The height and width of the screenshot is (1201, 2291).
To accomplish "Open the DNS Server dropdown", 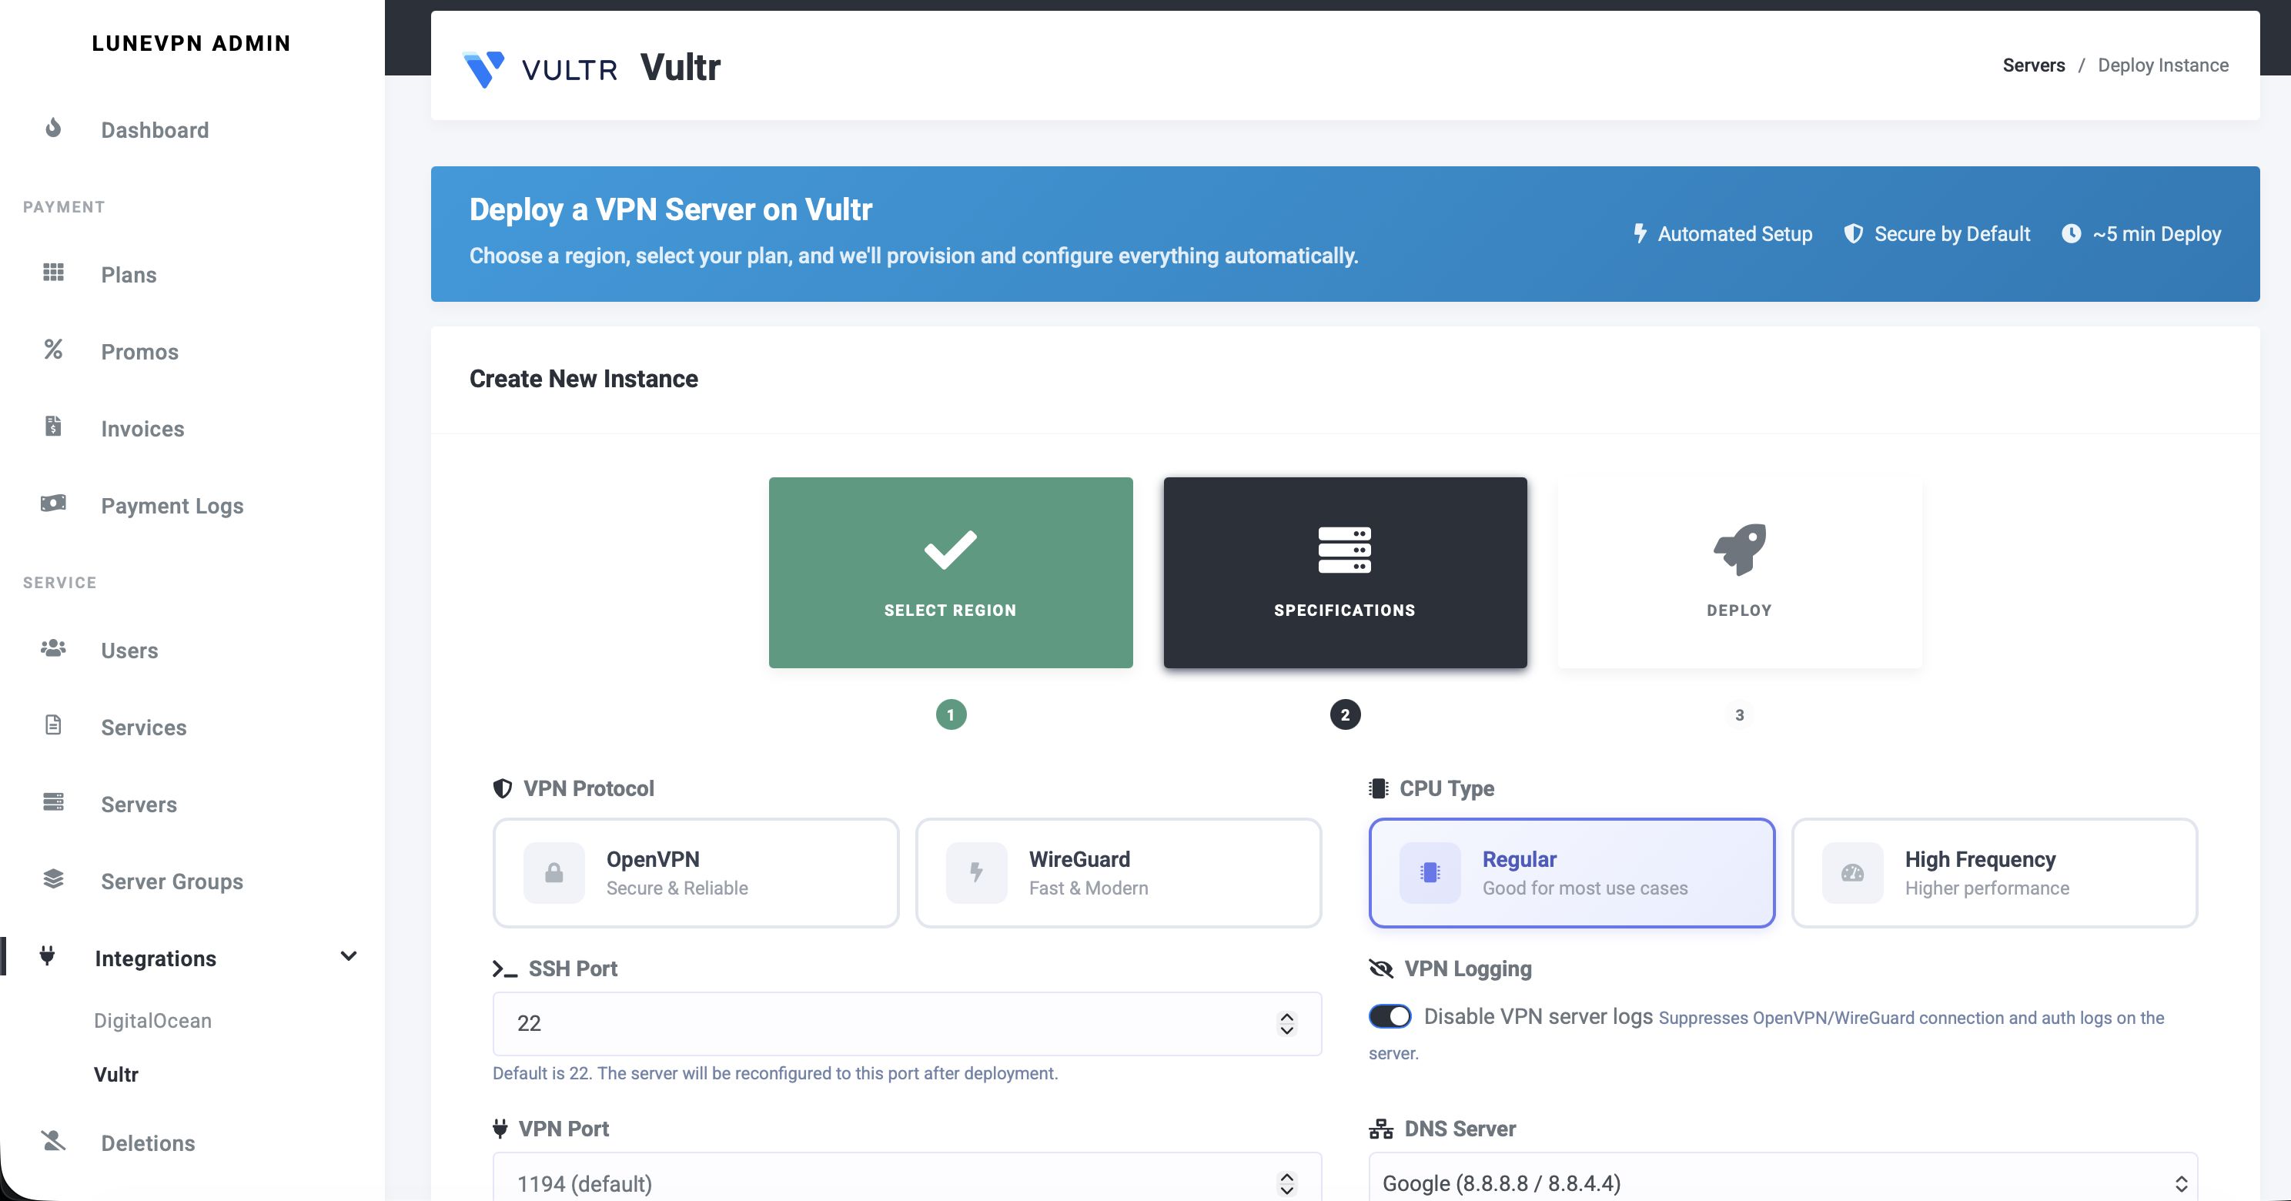I will click(x=1782, y=1183).
